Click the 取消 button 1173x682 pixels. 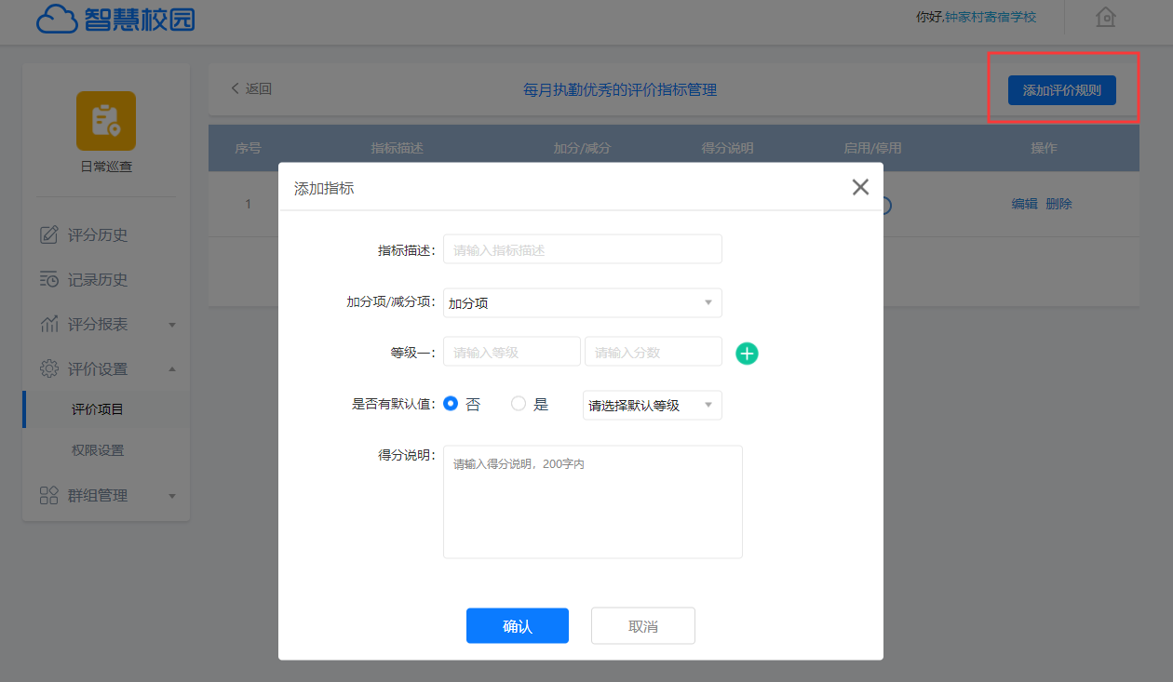click(642, 626)
